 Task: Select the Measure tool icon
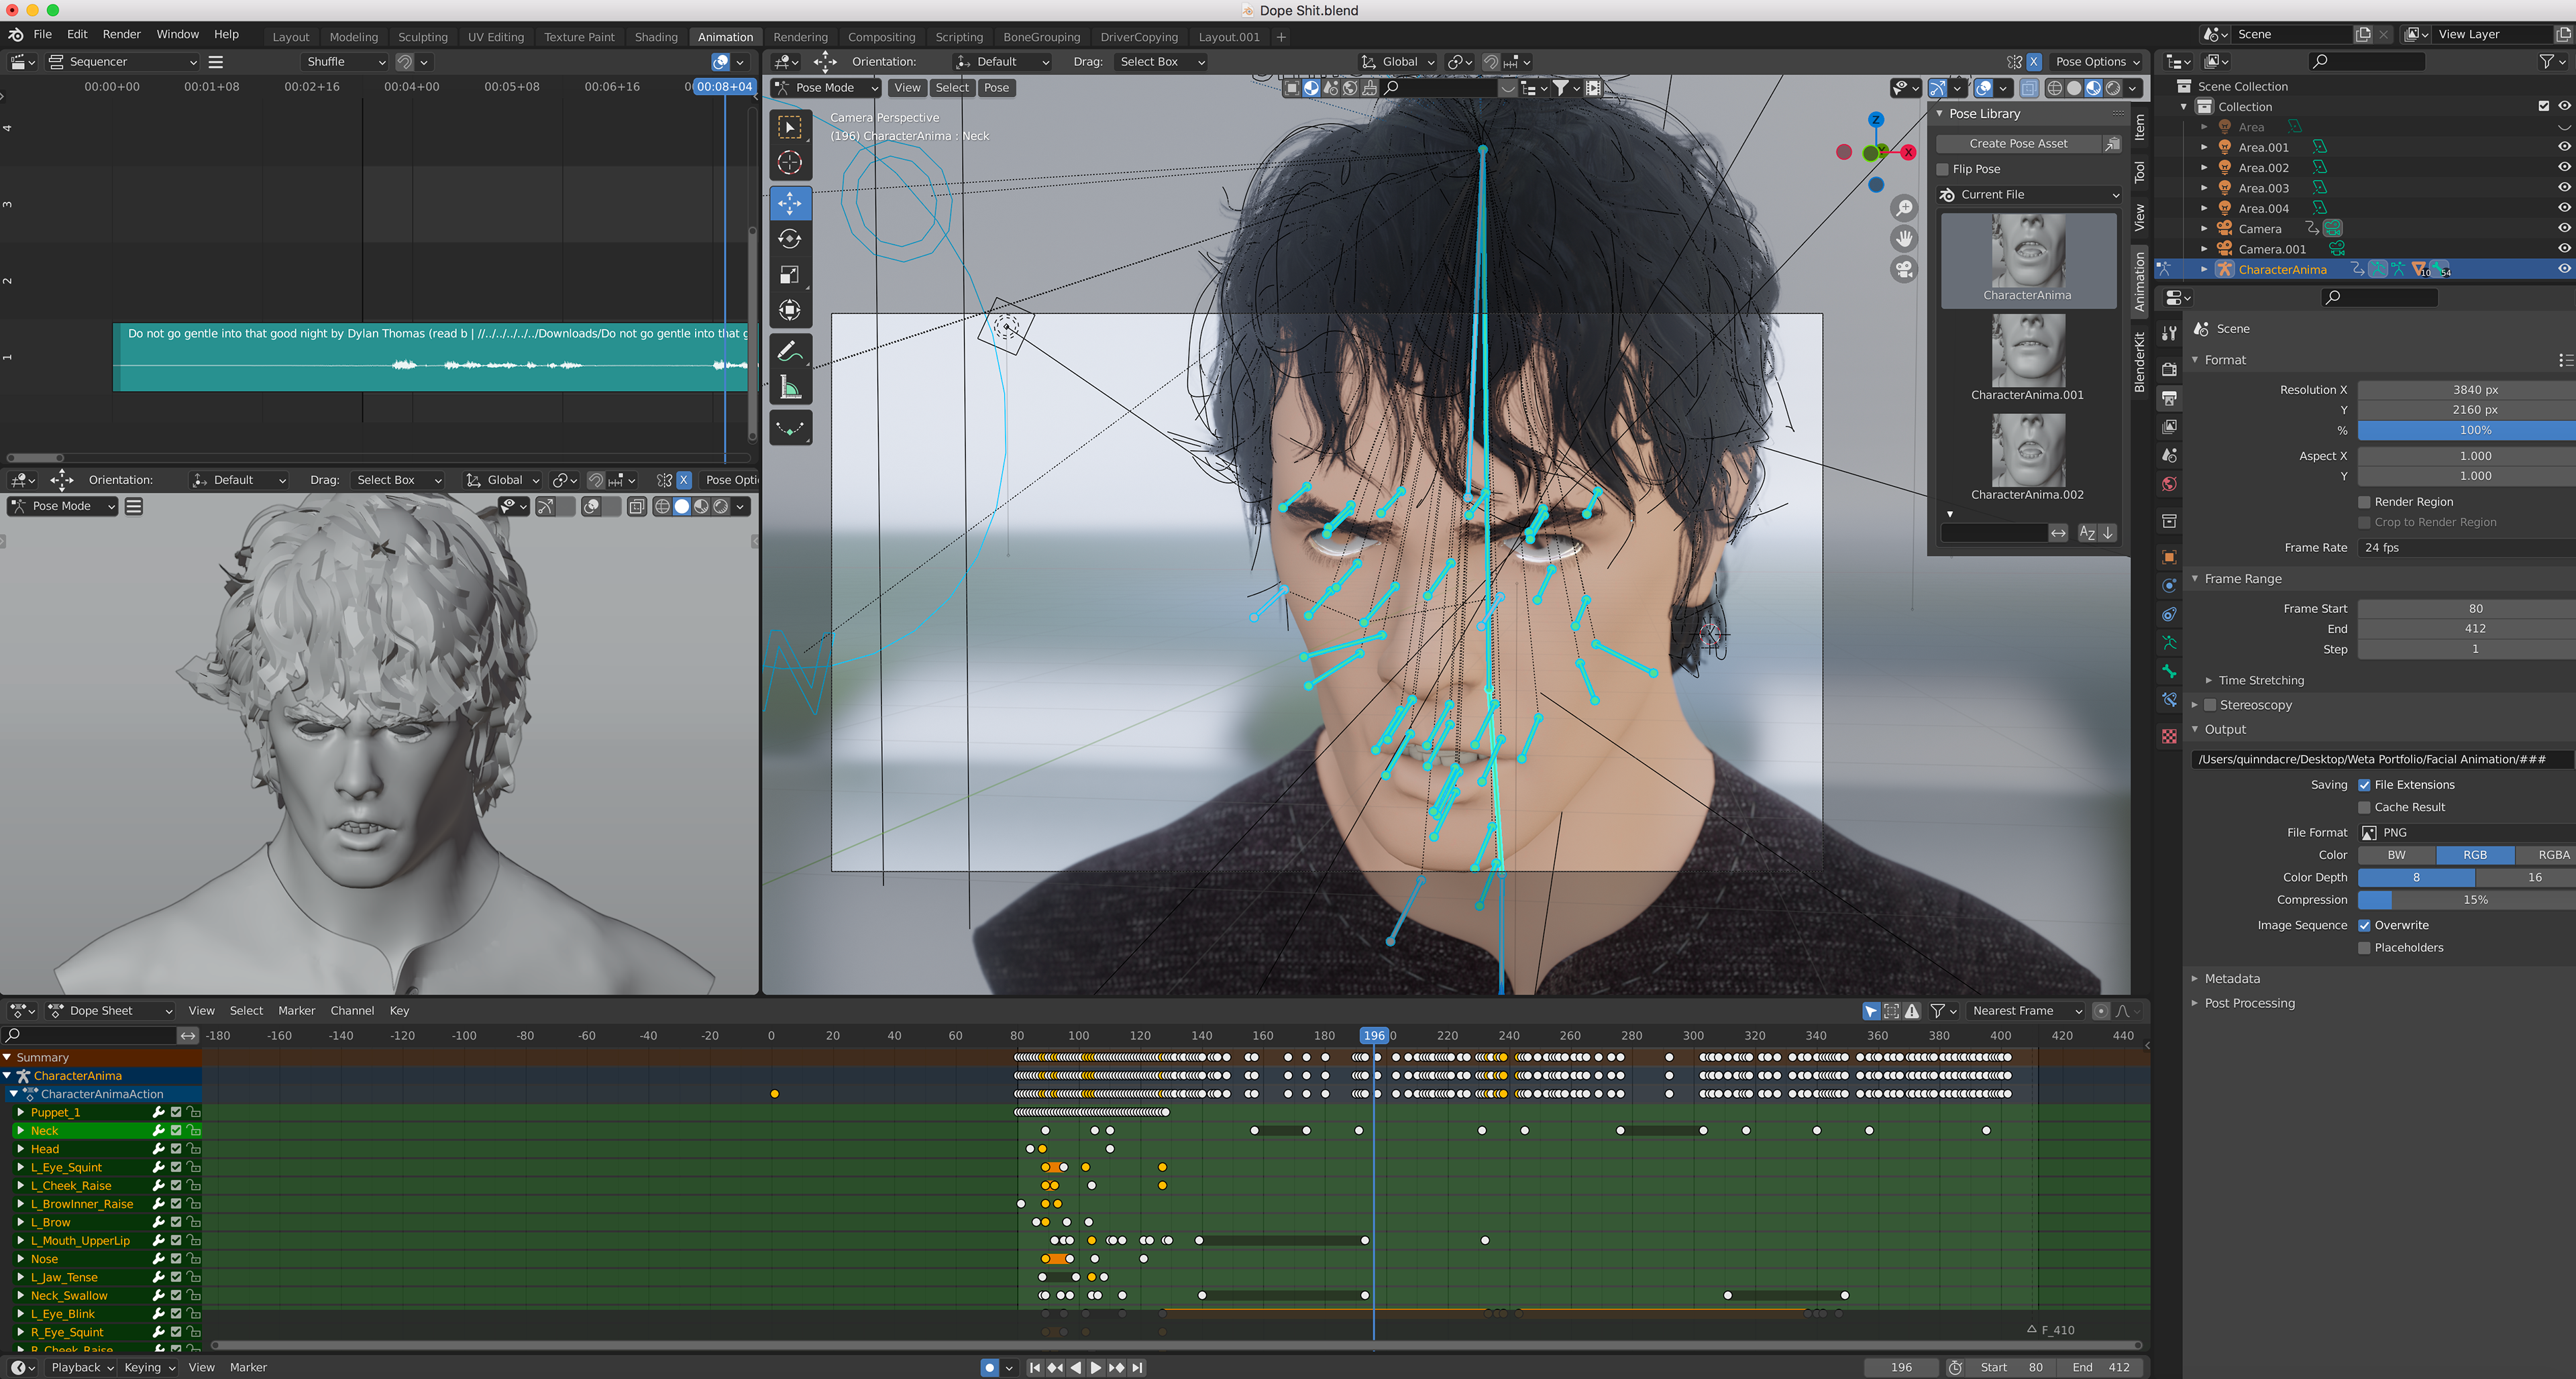(x=790, y=388)
